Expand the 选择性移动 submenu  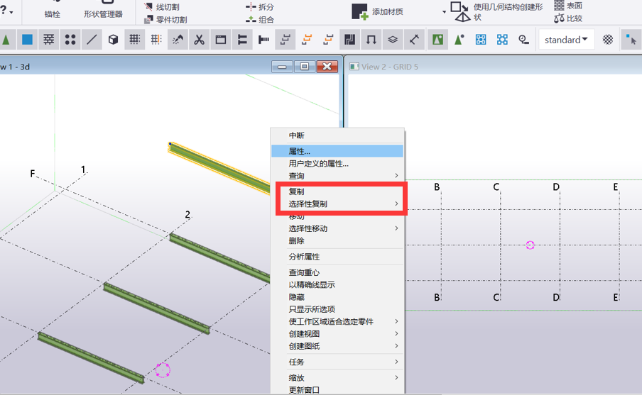point(337,228)
